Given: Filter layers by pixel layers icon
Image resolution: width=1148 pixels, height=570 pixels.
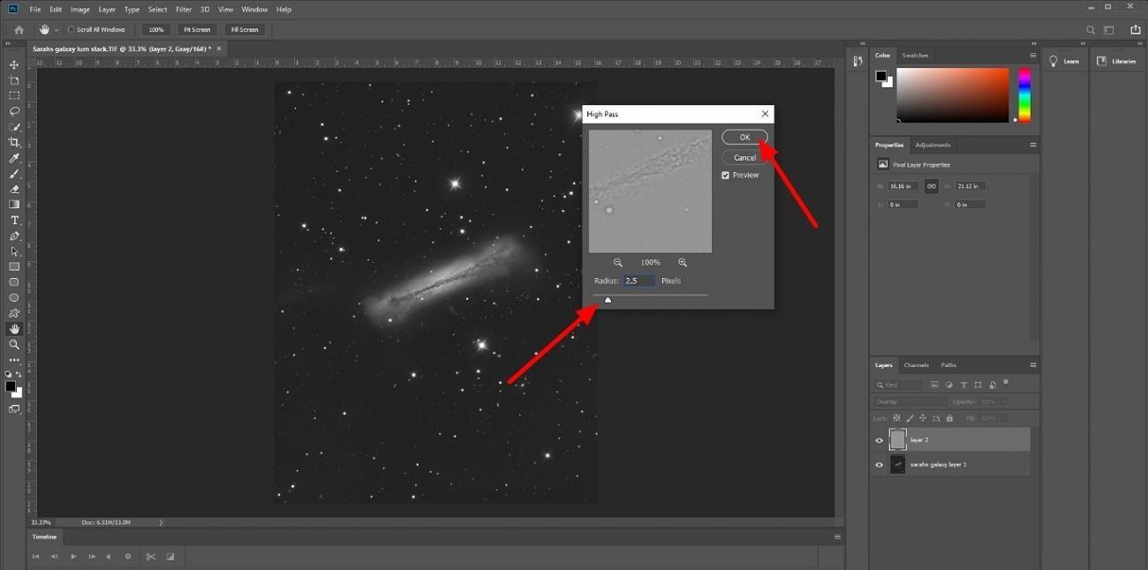Looking at the screenshot, I should [x=935, y=385].
